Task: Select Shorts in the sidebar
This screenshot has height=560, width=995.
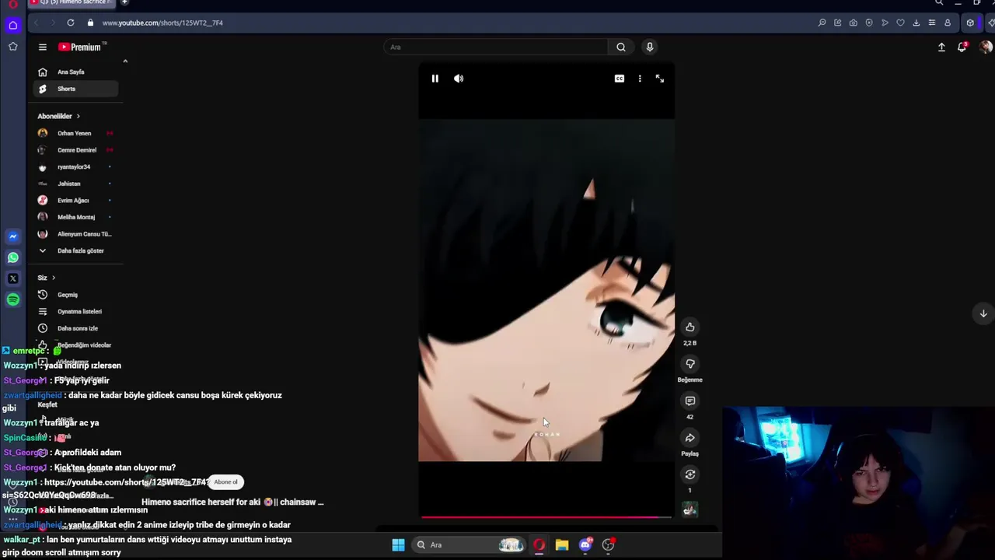Action: pos(76,89)
